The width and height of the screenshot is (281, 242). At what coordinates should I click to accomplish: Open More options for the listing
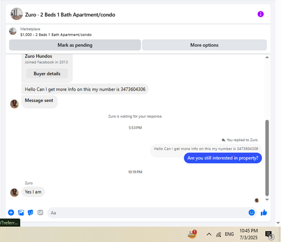click(x=205, y=45)
